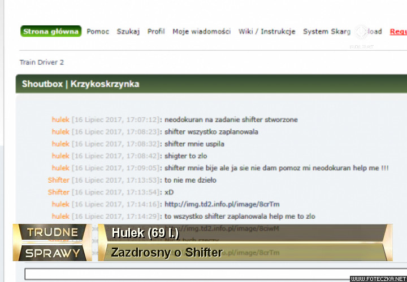Click message text 'shifter mnie uspila'
Viewport: 407px width, 282px height.
pos(194,144)
